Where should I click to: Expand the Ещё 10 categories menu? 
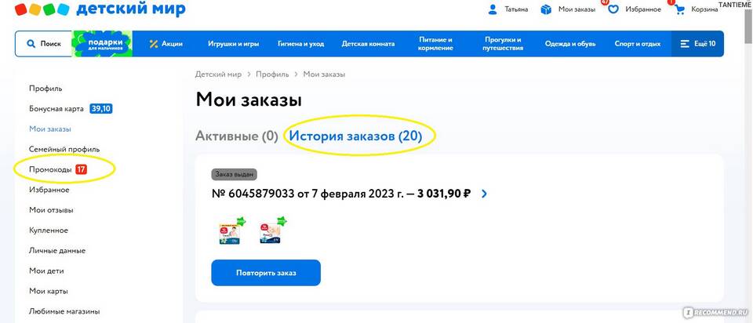pyautogui.click(x=697, y=44)
